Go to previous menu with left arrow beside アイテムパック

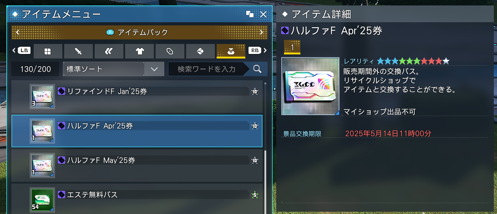pos(17,32)
